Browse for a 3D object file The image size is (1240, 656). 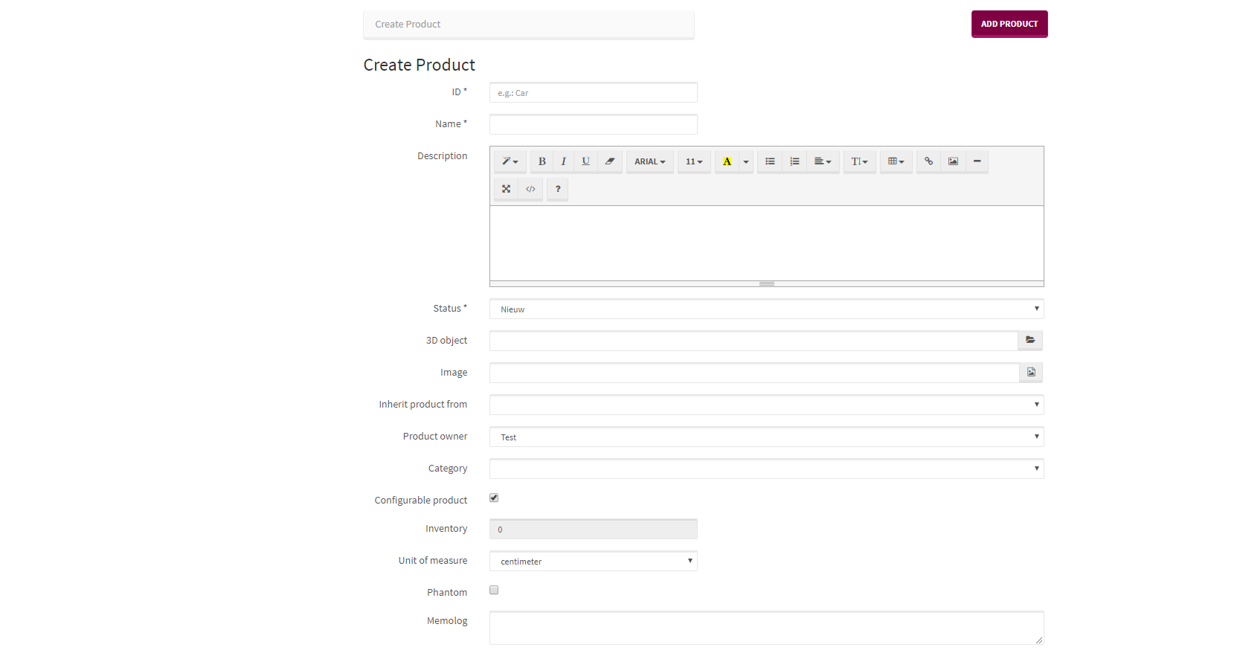(x=1030, y=341)
